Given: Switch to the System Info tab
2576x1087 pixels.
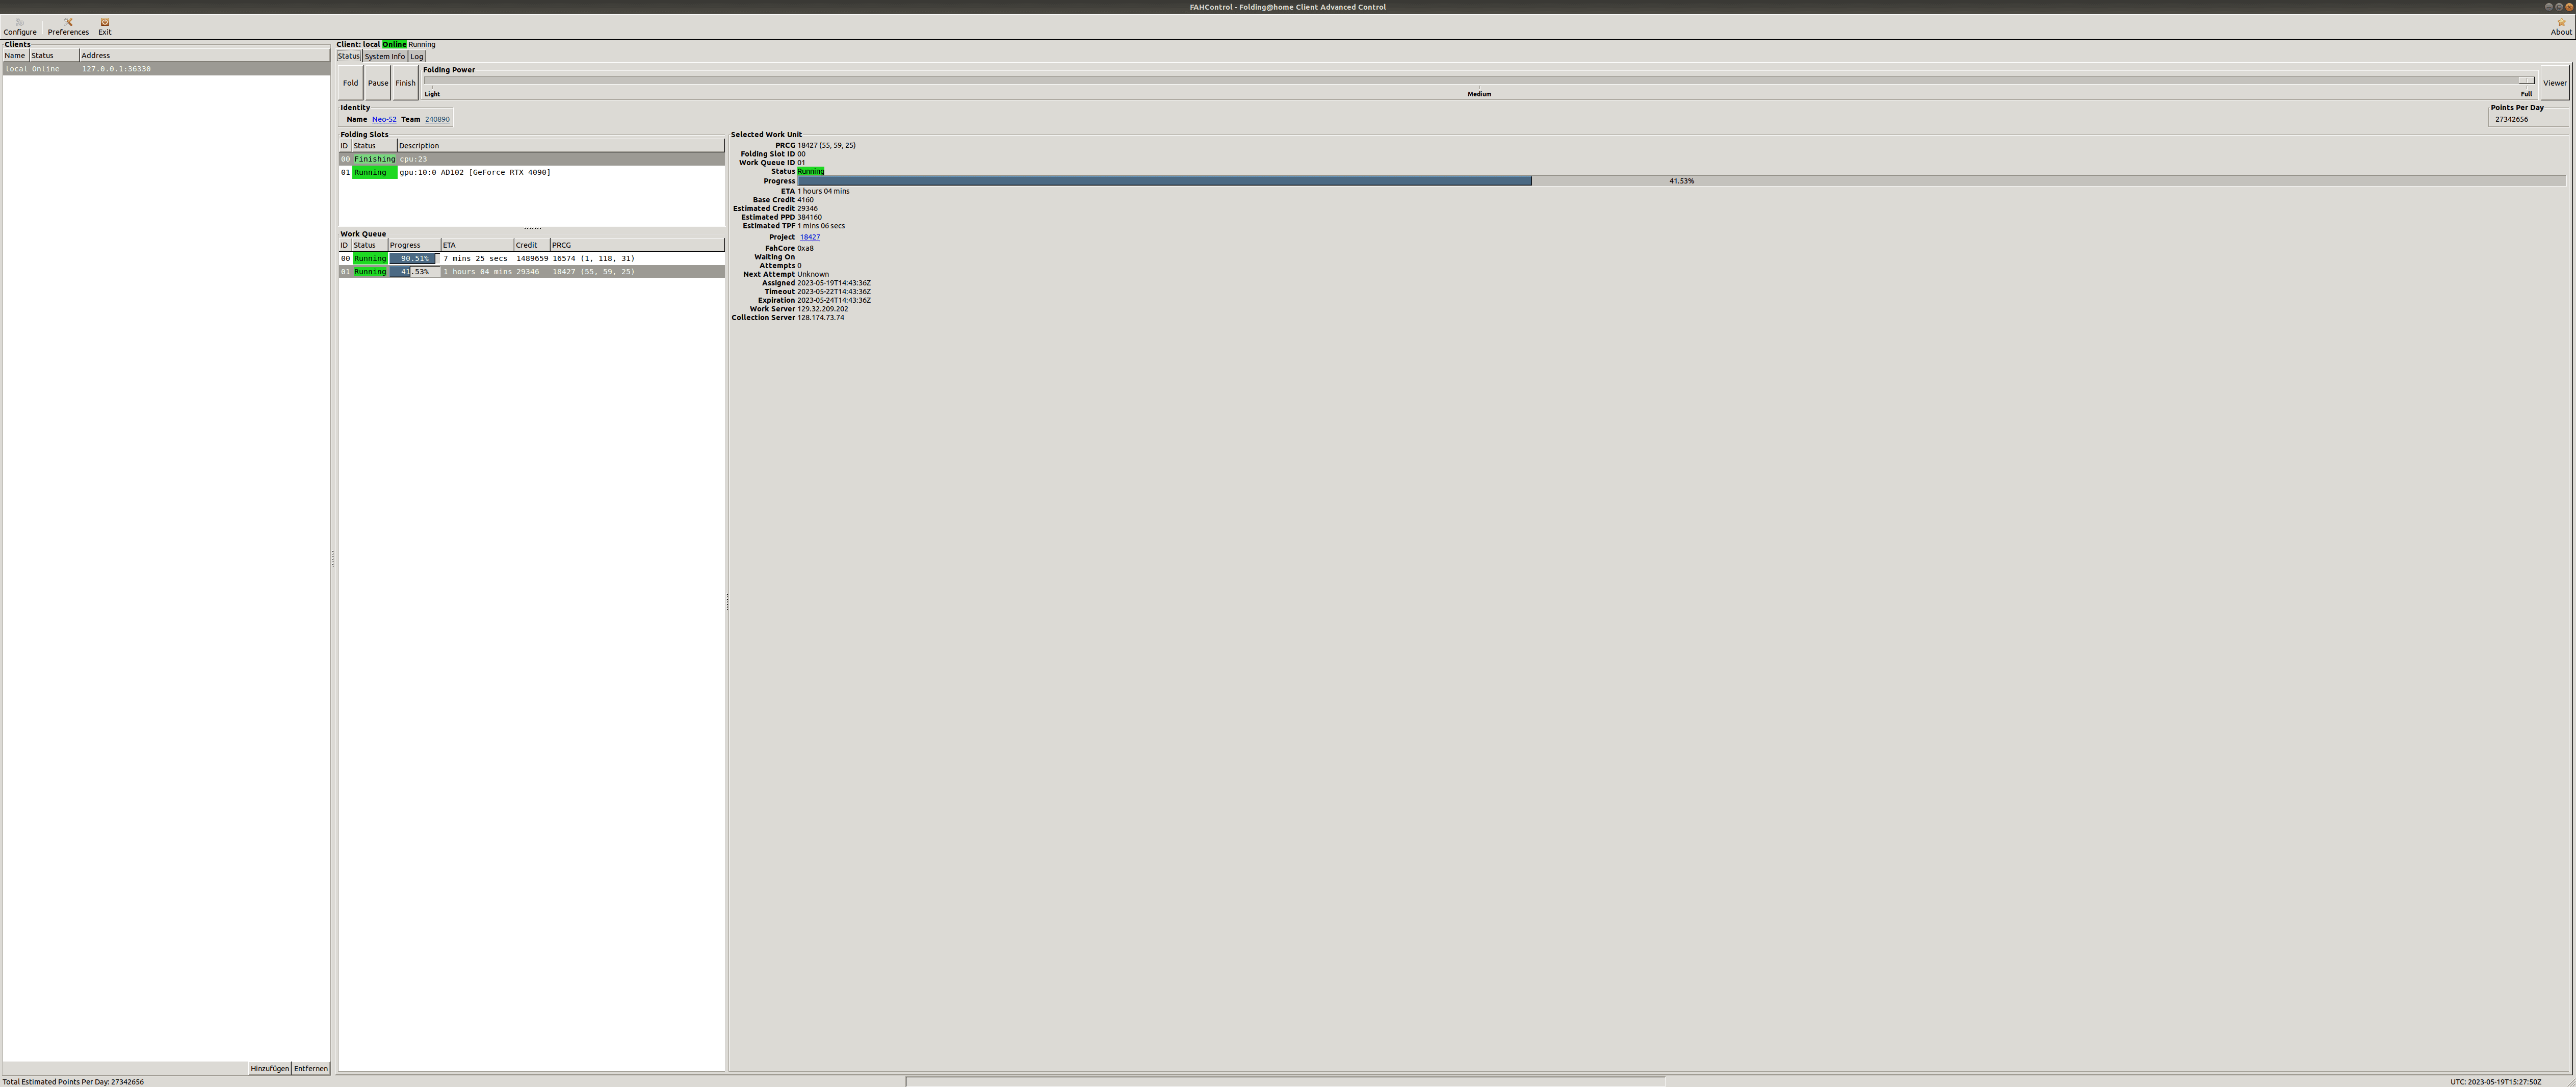Looking at the screenshot, I should click(384, 56).
